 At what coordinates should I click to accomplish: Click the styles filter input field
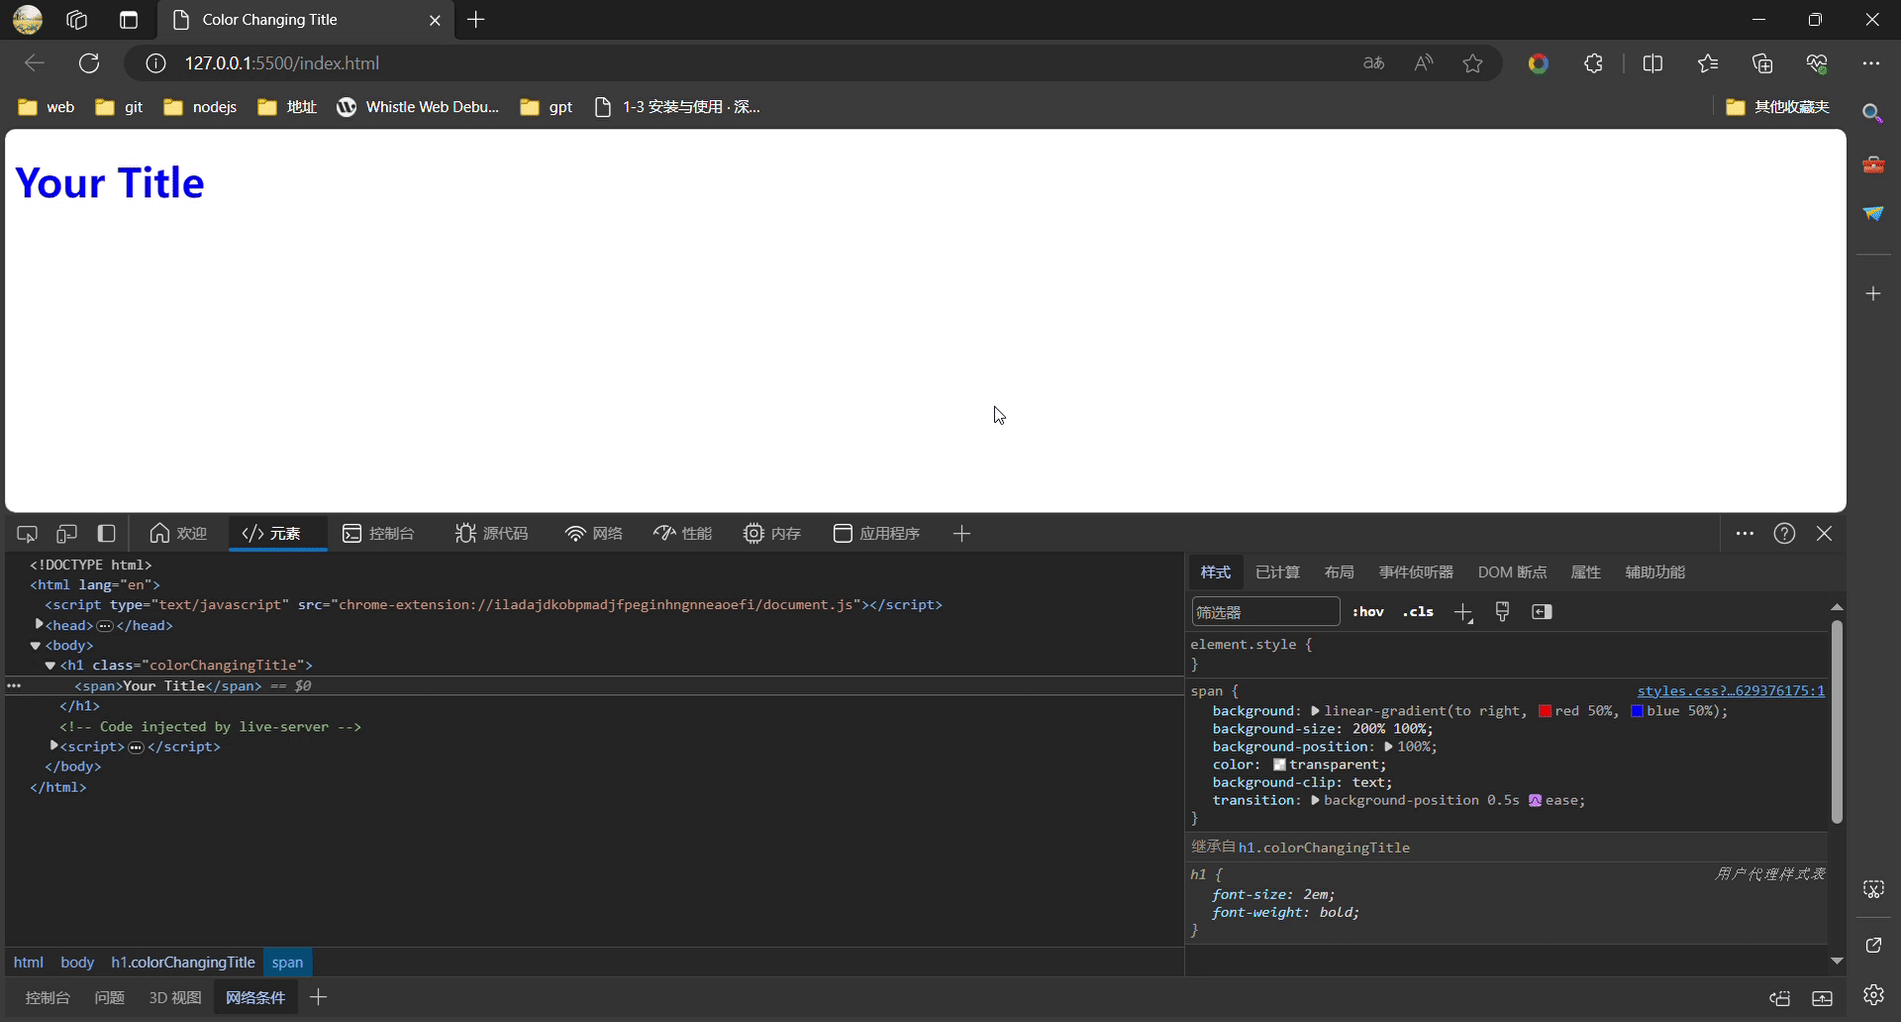[1265, 611]
